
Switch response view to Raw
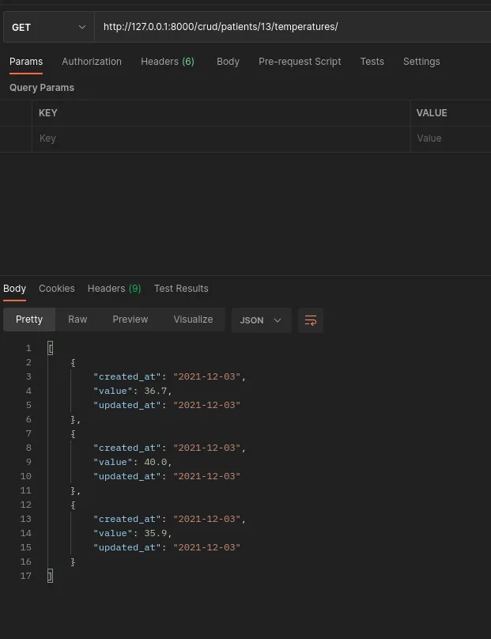pyautogui.click(x=77, y=319)
